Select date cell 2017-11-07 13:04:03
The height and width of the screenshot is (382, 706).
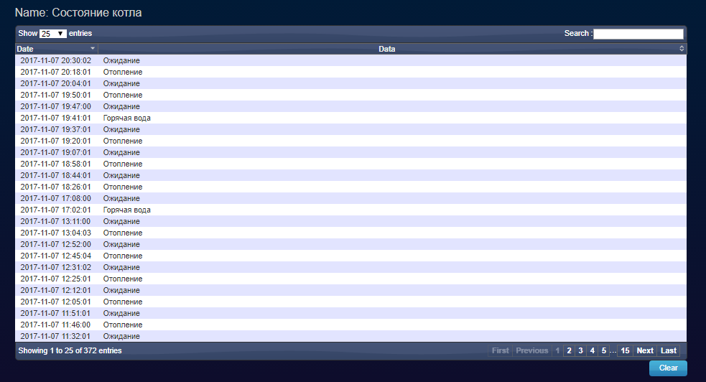pos(56,233)
